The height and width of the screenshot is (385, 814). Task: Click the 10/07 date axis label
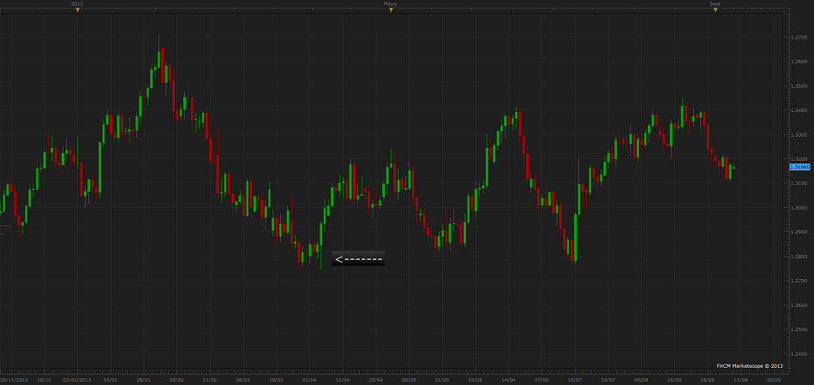(x=575, y=379)
